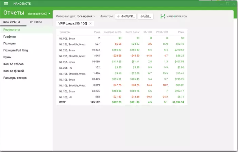Expand the Все время date interval dropdown

click(86, 16)
